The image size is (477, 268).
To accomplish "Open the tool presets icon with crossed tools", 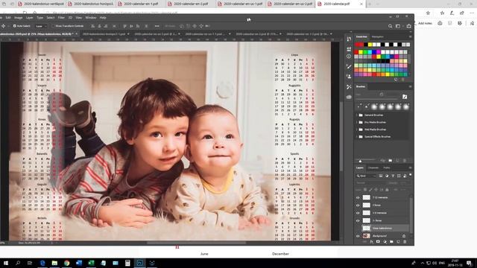I will [x=349, y=87].
